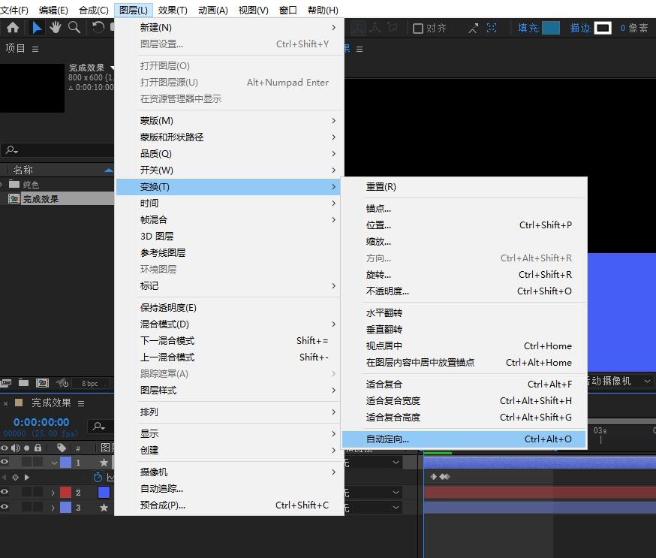Select 水平翻转 in the transform submenu
This screenshot has height=558, width=656.
click(x=464, y=312)
